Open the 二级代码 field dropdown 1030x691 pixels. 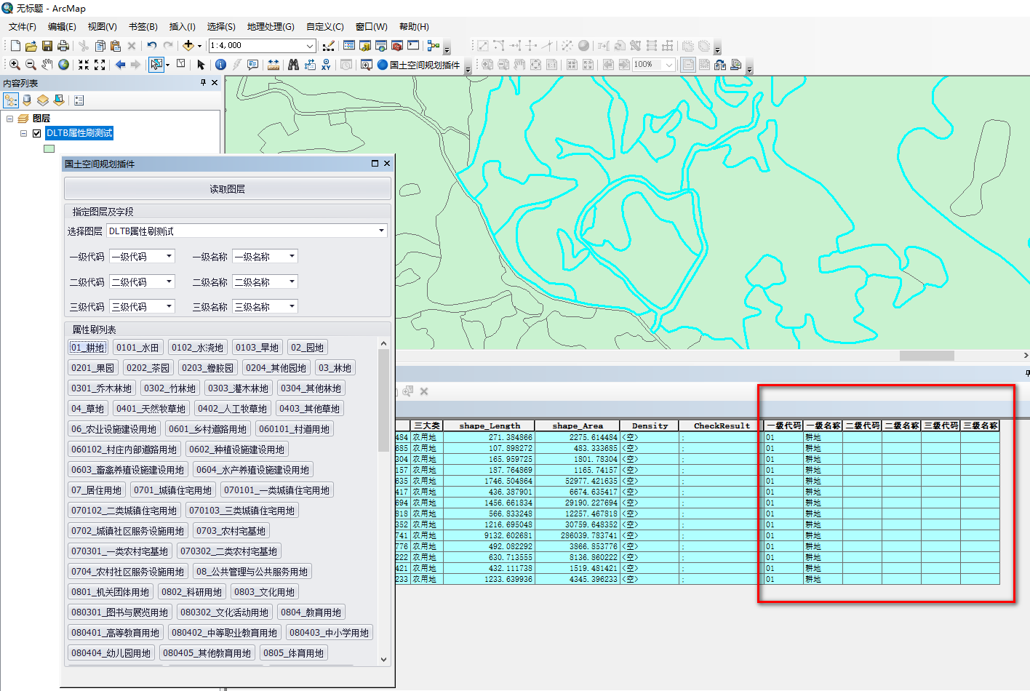[169, 281]
